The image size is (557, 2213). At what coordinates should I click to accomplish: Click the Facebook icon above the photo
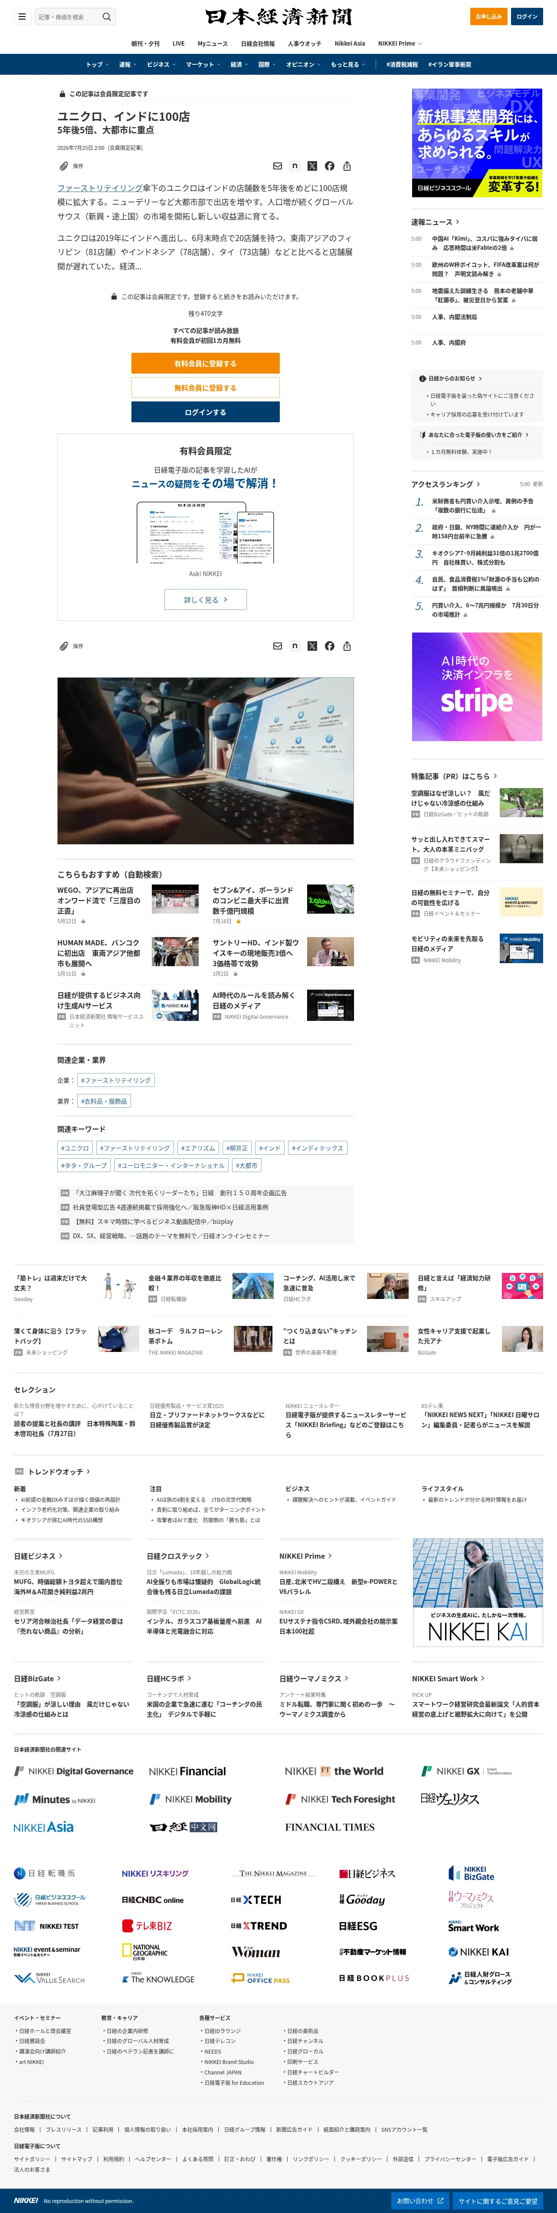[x=330, y=646]
